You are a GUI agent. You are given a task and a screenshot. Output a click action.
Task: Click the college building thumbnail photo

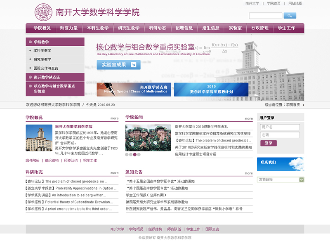pyautogui.click(x=39, y=138)
